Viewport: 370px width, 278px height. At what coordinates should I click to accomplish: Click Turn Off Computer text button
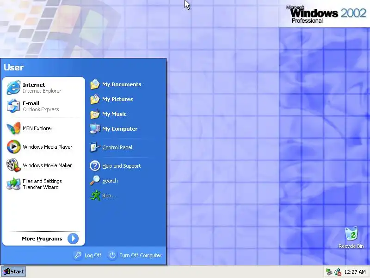pyautogui.click(x=141, y=255)
